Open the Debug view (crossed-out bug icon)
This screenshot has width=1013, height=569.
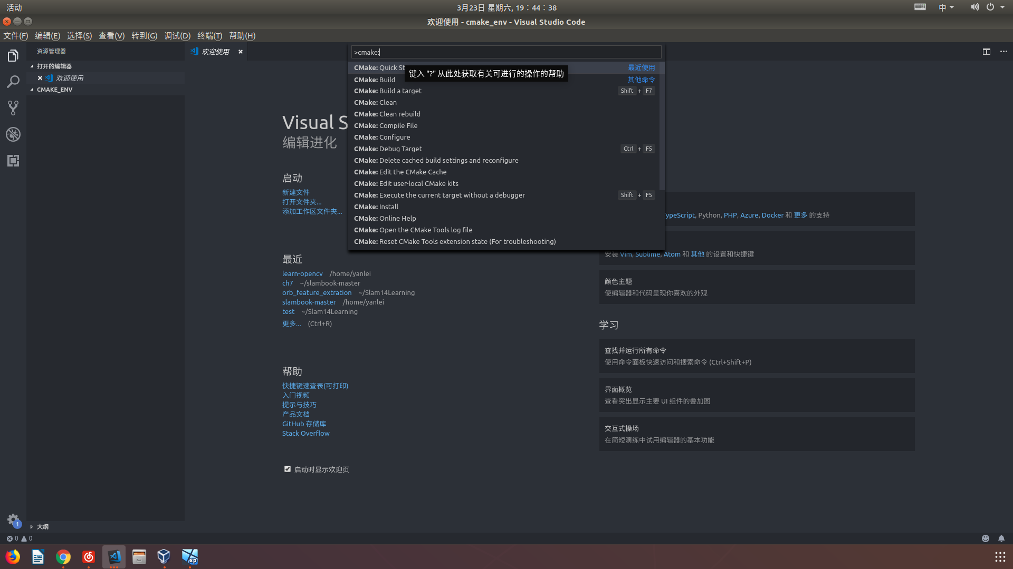click(x=13, y=134)
